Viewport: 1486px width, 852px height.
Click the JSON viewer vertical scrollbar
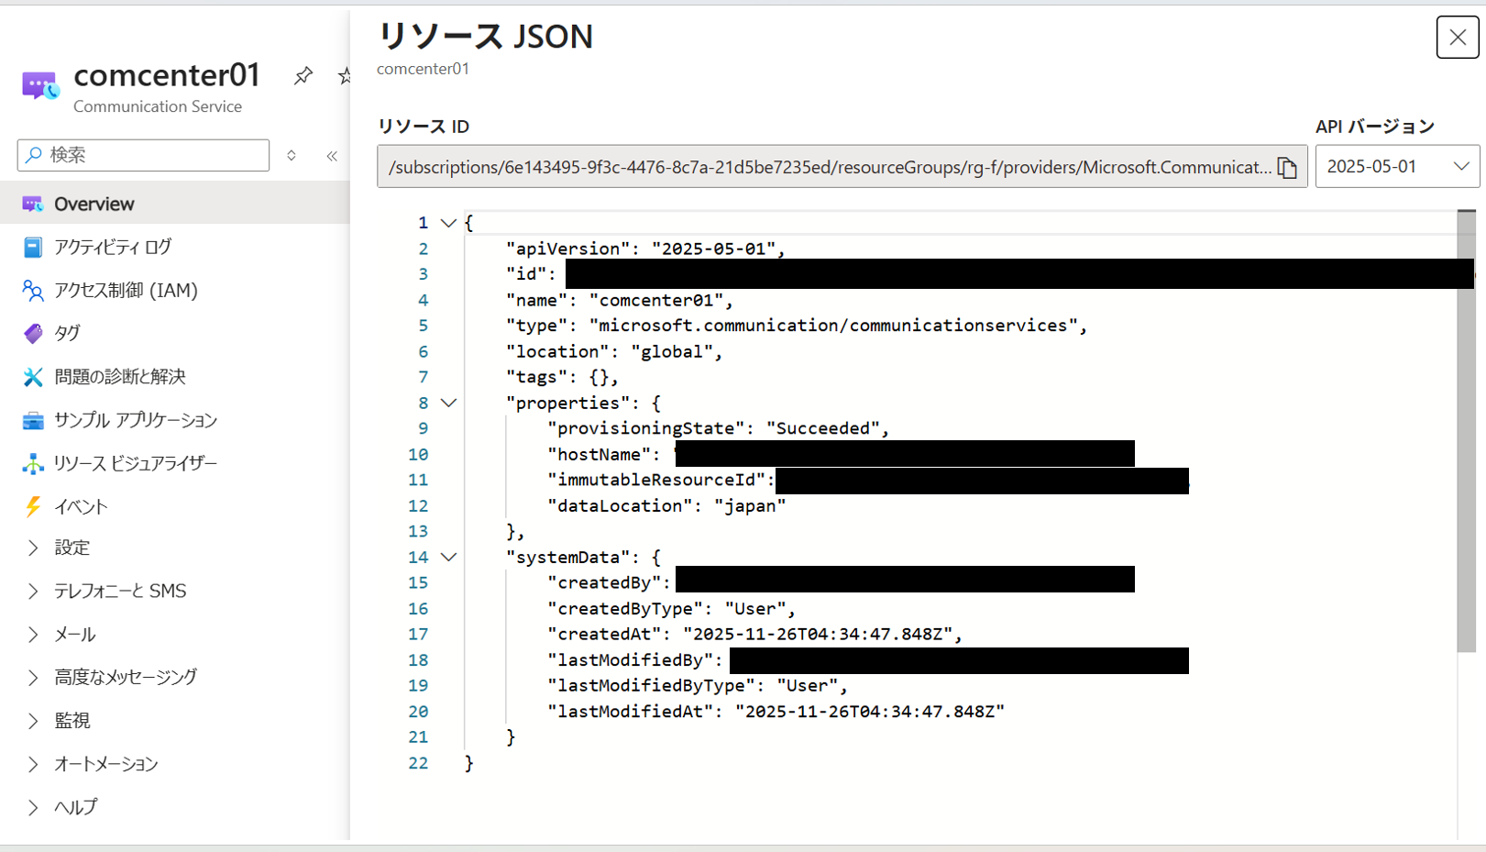coord(1466,431)
